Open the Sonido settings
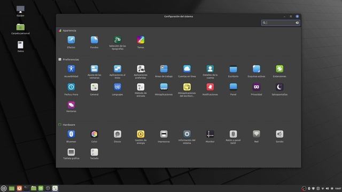Image resolution: width=342 pixels, height=192 pixels. (x=279, y=137)
